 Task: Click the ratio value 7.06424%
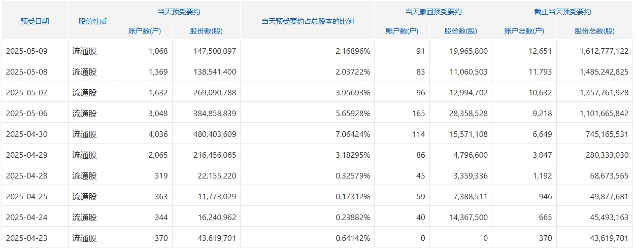coord(353,134)
